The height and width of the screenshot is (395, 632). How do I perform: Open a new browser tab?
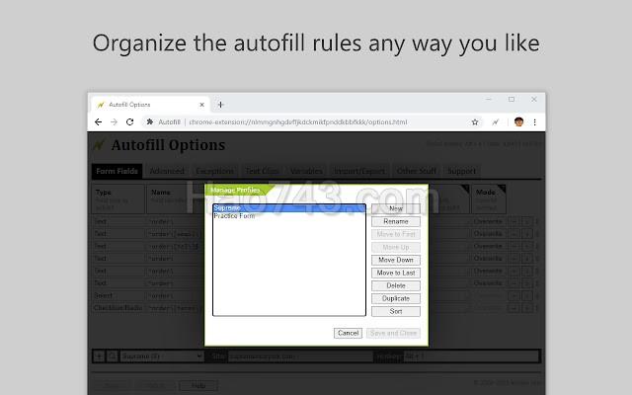click(x=220, y=105)
